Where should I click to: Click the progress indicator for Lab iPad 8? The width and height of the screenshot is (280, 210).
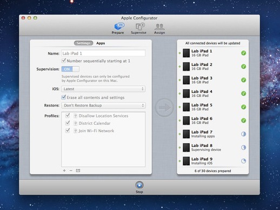coord(244,147)
